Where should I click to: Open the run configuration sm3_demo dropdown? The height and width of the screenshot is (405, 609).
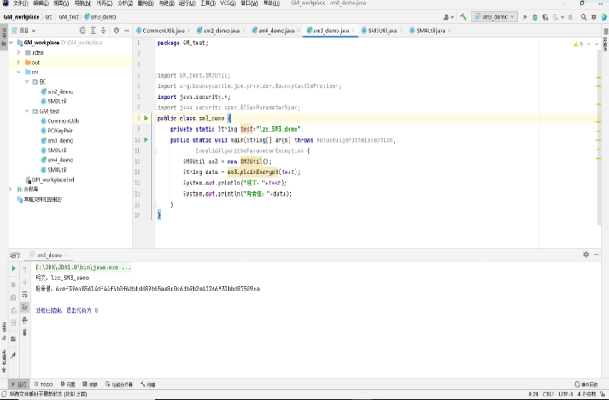pyautogui.click(x=495, y=17)
